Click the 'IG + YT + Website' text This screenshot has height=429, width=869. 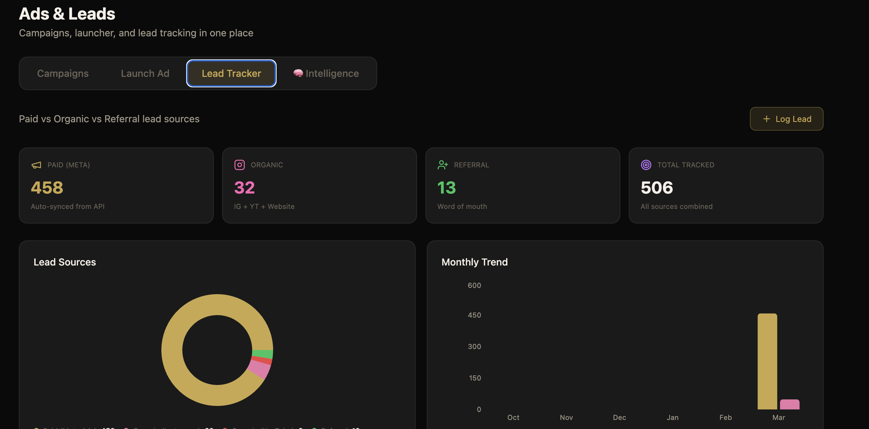(264, 206)
